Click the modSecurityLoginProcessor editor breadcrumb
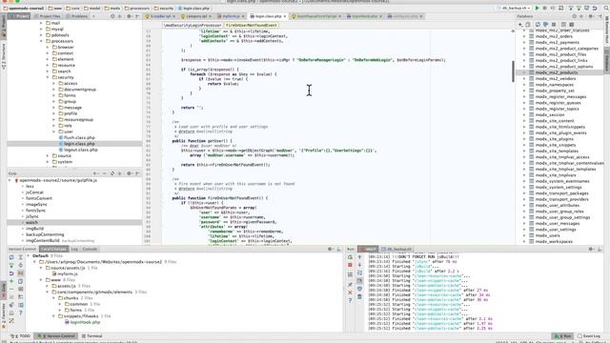Viewport: 610px width, 343px height. coord(193,25)
